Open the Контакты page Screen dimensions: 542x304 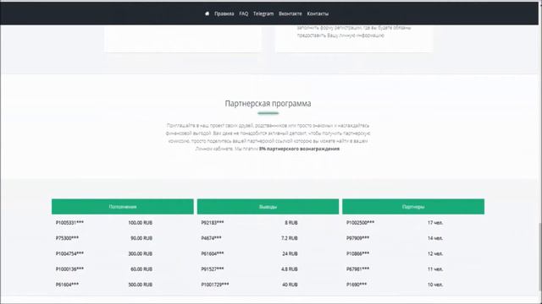318,14
